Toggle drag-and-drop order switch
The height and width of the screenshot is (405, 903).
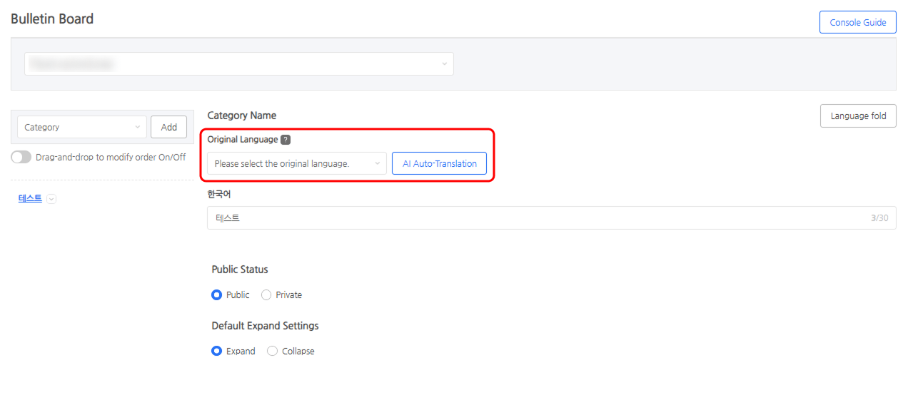[21, 158]
